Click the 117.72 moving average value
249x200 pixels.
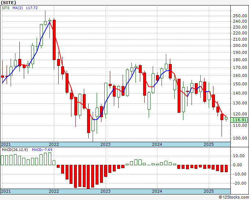pyautogui.click(x=32, y=8)
